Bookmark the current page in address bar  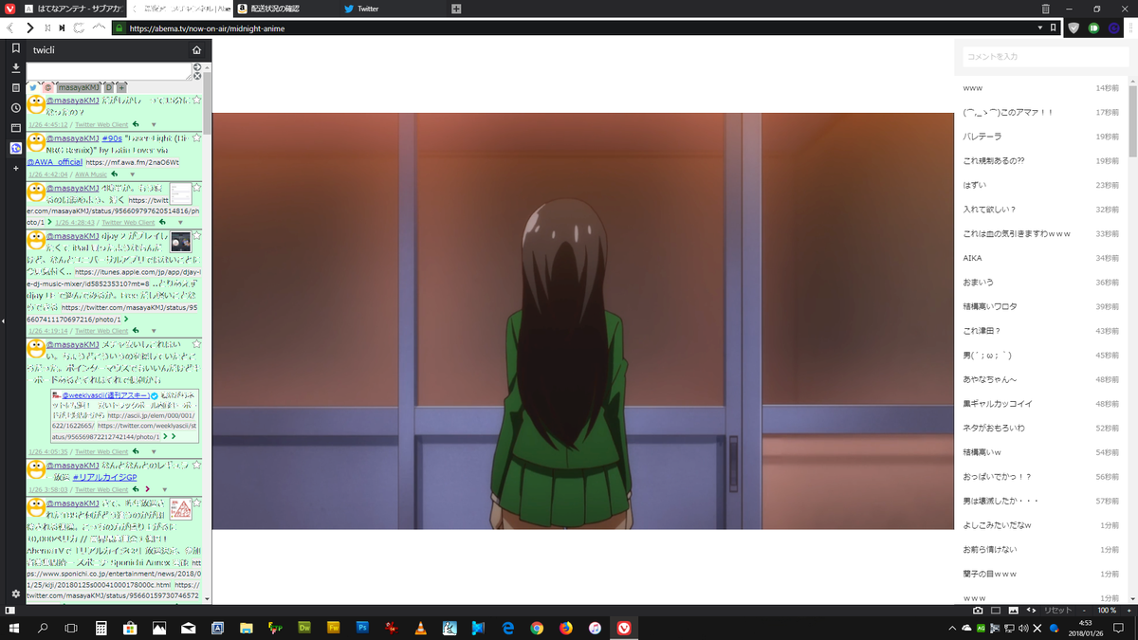(x=1053, y=28)
